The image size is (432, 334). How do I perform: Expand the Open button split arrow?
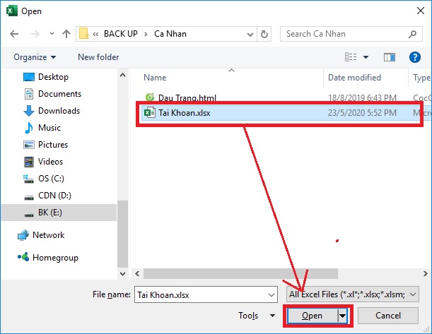342,316
